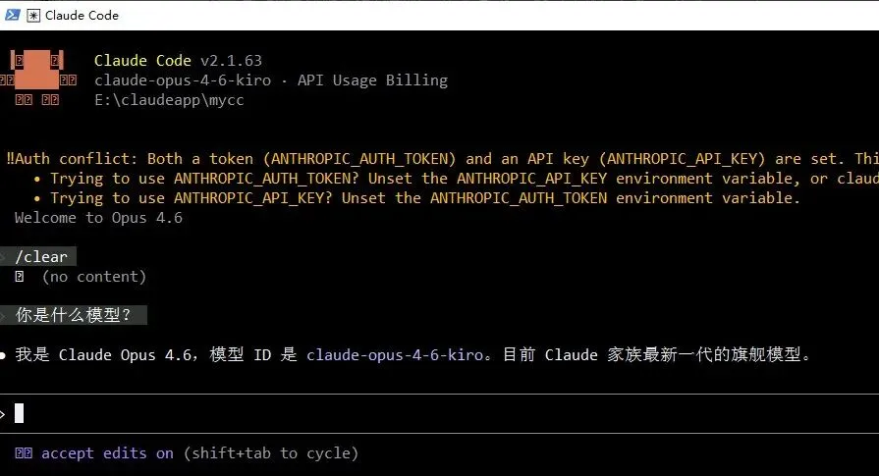Click the Welcome to Opus 4.6 message
Viewport: 879px width, 476px height.
98,218
